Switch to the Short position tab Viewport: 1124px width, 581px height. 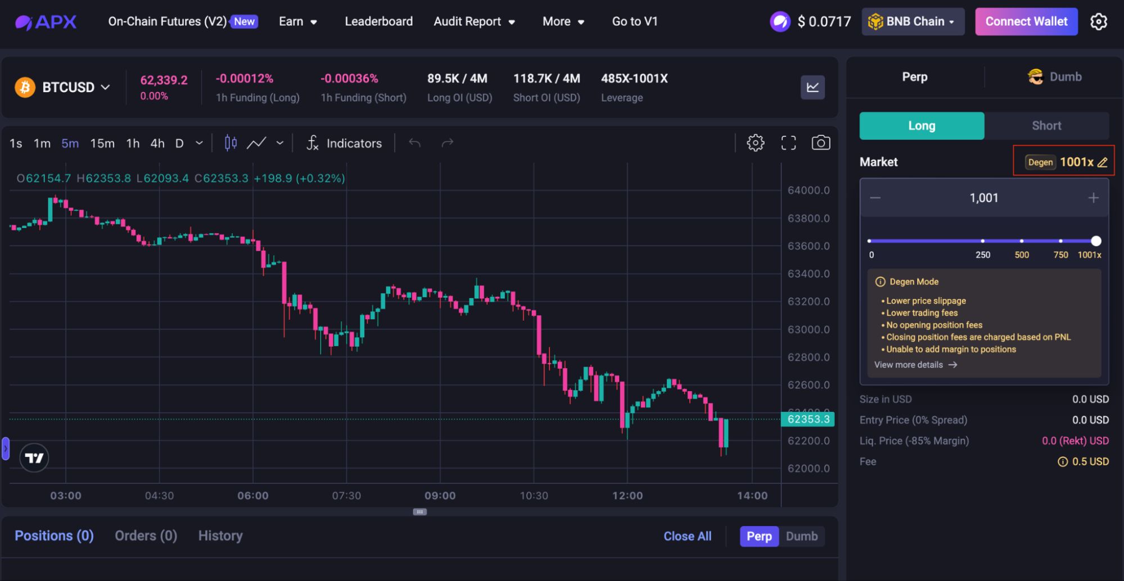[1046, 125]
